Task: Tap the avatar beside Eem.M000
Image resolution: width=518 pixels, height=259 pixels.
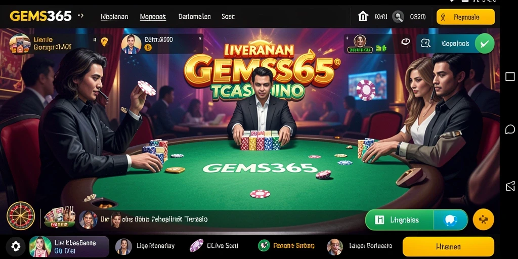Action: pos(131,45)
